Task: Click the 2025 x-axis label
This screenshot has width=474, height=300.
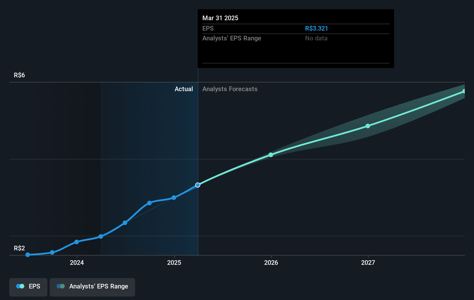Action: click(x=174, y=262)
